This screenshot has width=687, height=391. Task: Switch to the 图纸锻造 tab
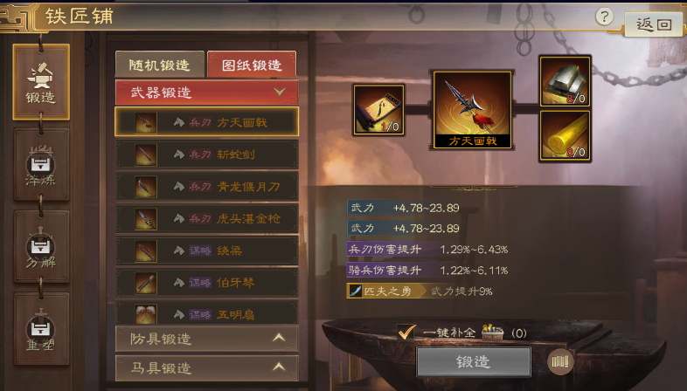252,65
